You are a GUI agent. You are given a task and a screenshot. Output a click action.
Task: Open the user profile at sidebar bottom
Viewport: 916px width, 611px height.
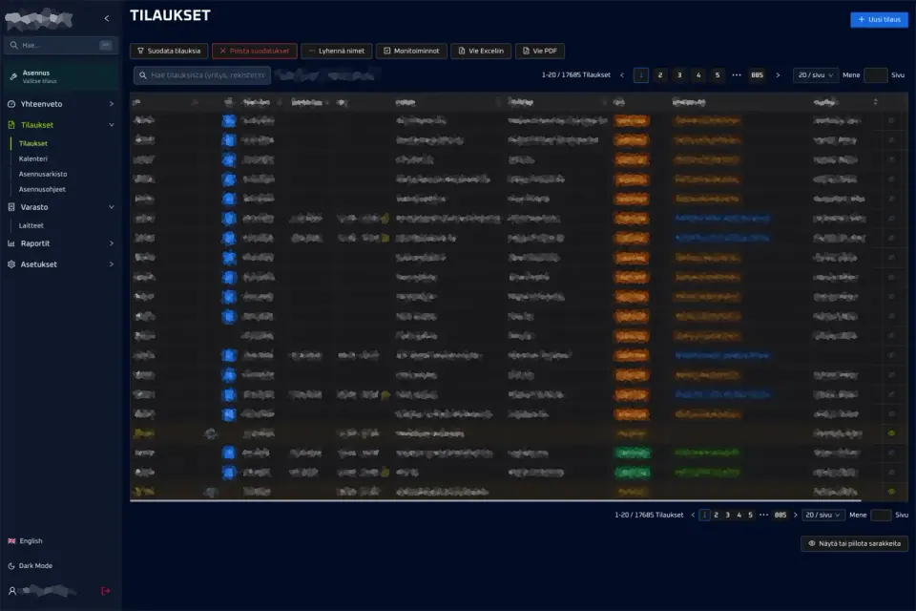click(x=42, y=591)
